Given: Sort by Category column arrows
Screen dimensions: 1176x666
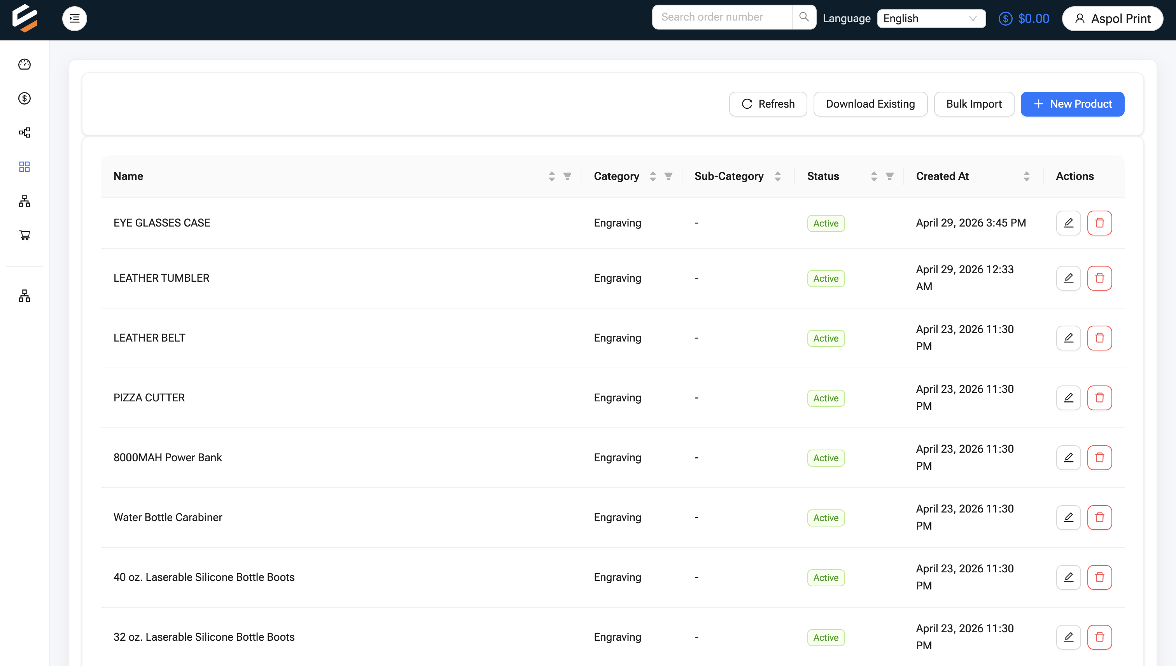Looking at the screenshot, I should pos(653,176).
